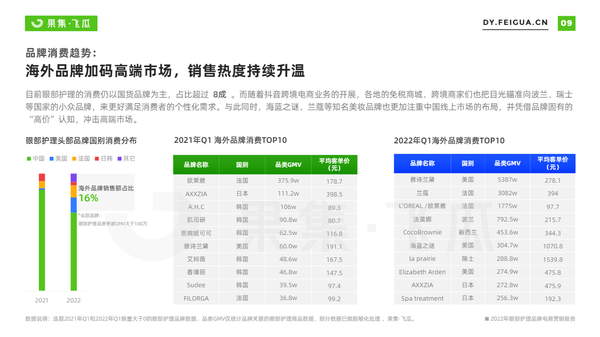The width and height of the screenshot is (600, 337).
Task: Select the 艾珂薇 brand cell
Action: coord(196,259)
